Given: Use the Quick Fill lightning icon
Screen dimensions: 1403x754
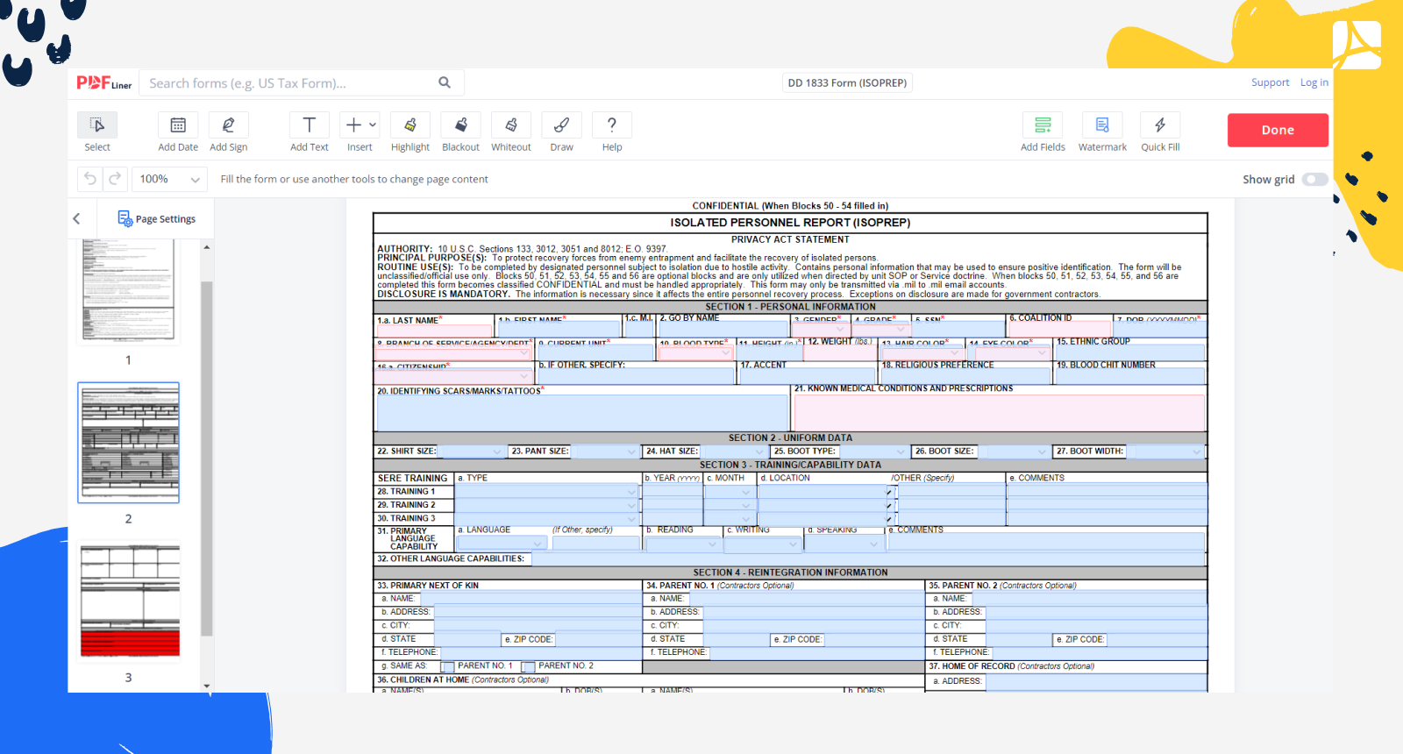Looking at the screenshot, I should [1159, 125].
